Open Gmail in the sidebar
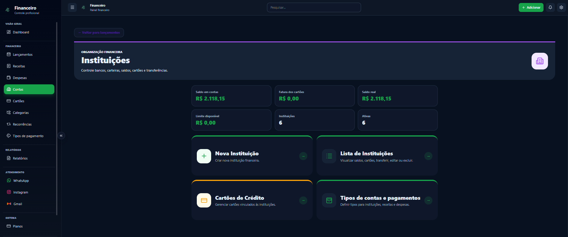The width and height of the screenshot is (568, 237). [29, 204]
